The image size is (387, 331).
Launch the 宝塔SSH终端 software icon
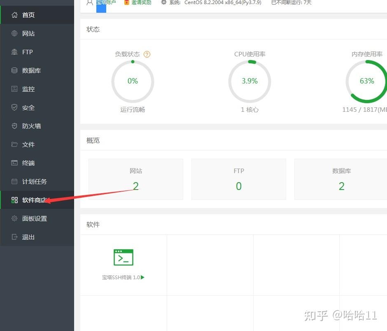pyautogui.click(x=123, y=257)
